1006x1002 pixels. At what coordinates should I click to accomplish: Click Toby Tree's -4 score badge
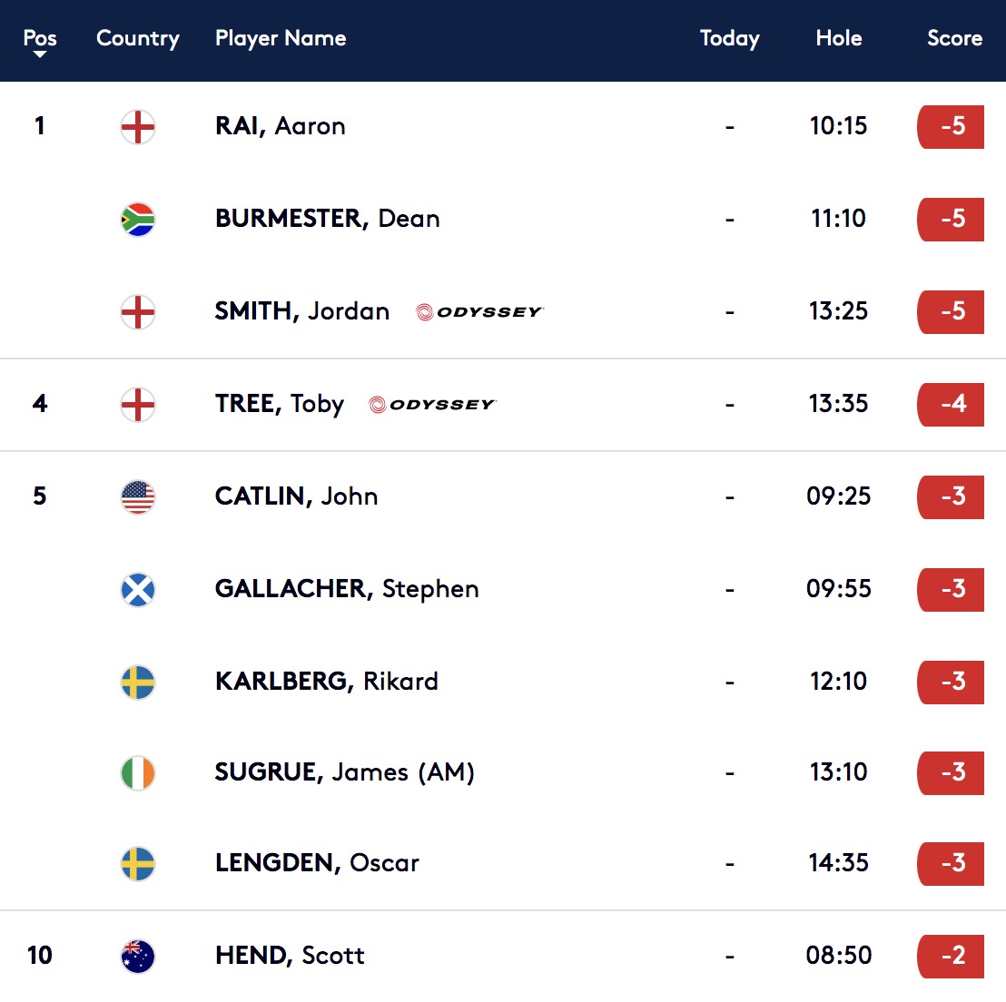(x=951, y=405)
